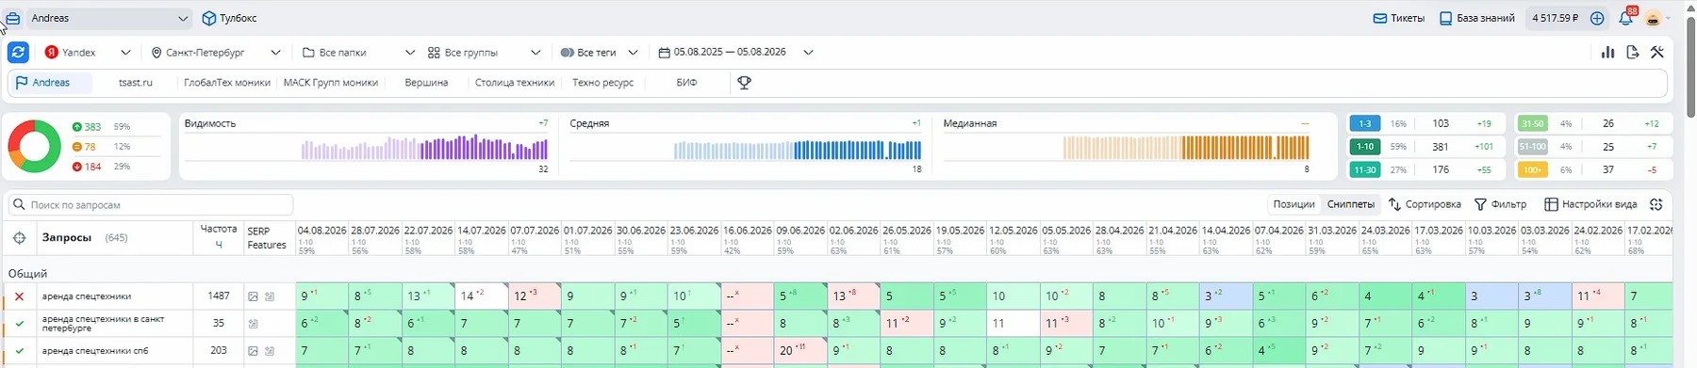Click red cross status for аренда спецтехники
The image size is (1697, 368).
pyautogui.click(x=19, y=296)
